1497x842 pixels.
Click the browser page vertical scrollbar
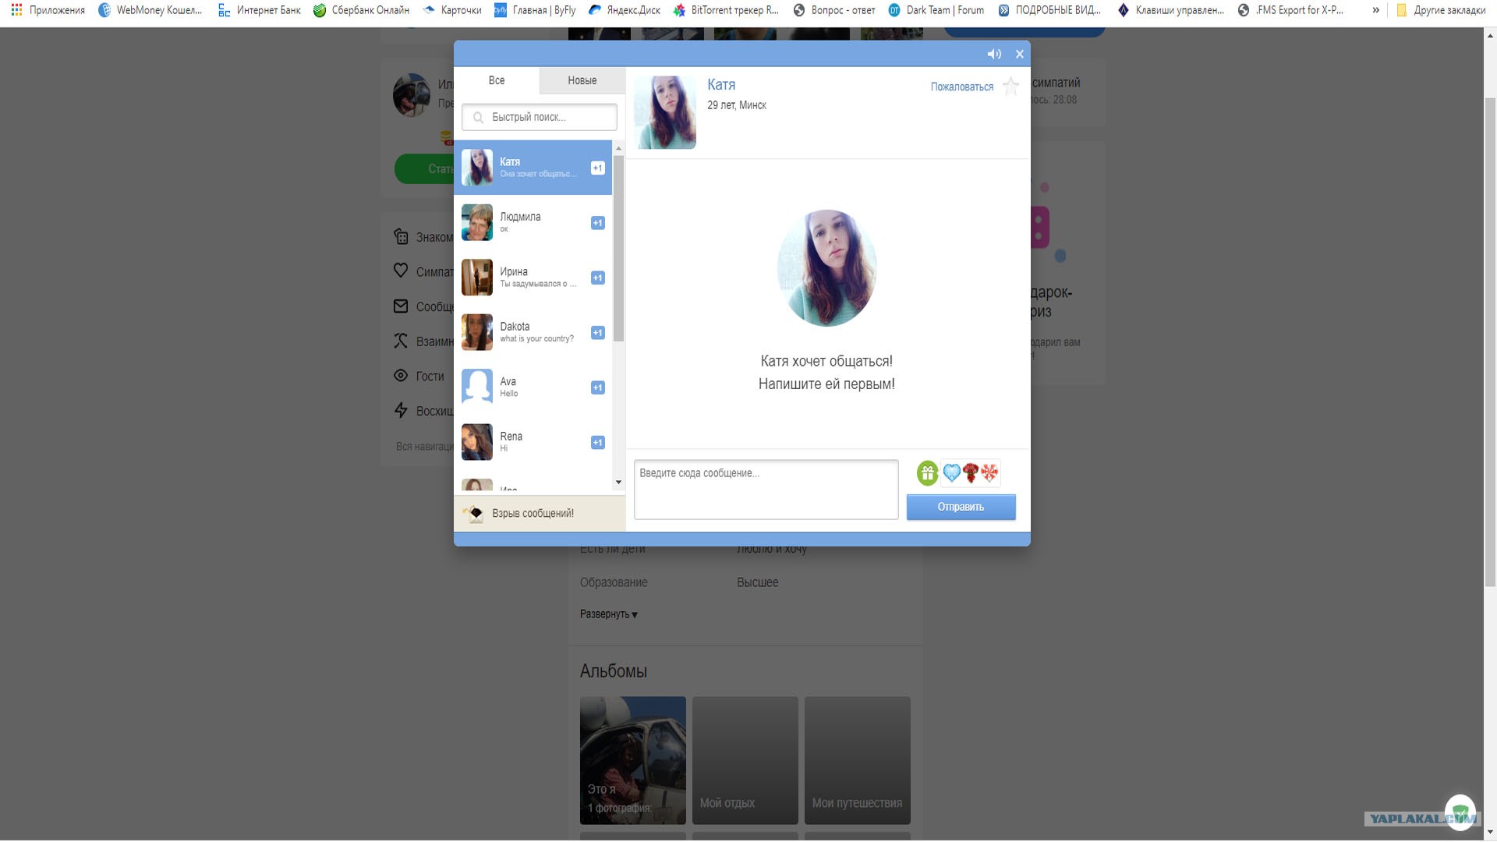[1490, 343]
